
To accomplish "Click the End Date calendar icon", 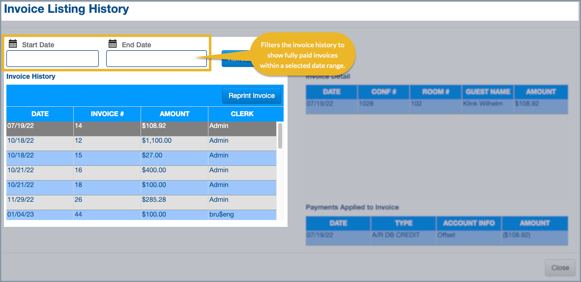I will coord(113,44).
